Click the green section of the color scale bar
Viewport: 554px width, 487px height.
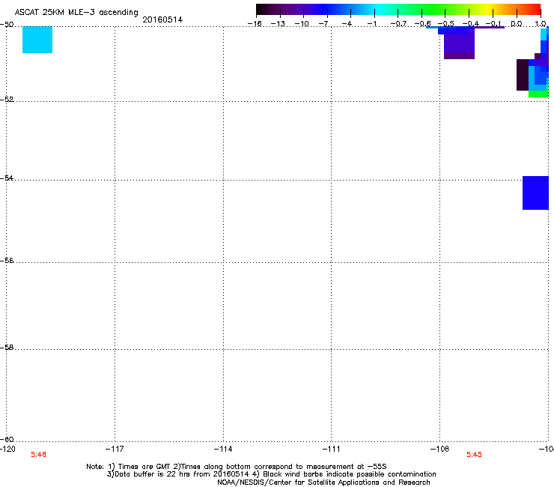[x=434, y=10]
